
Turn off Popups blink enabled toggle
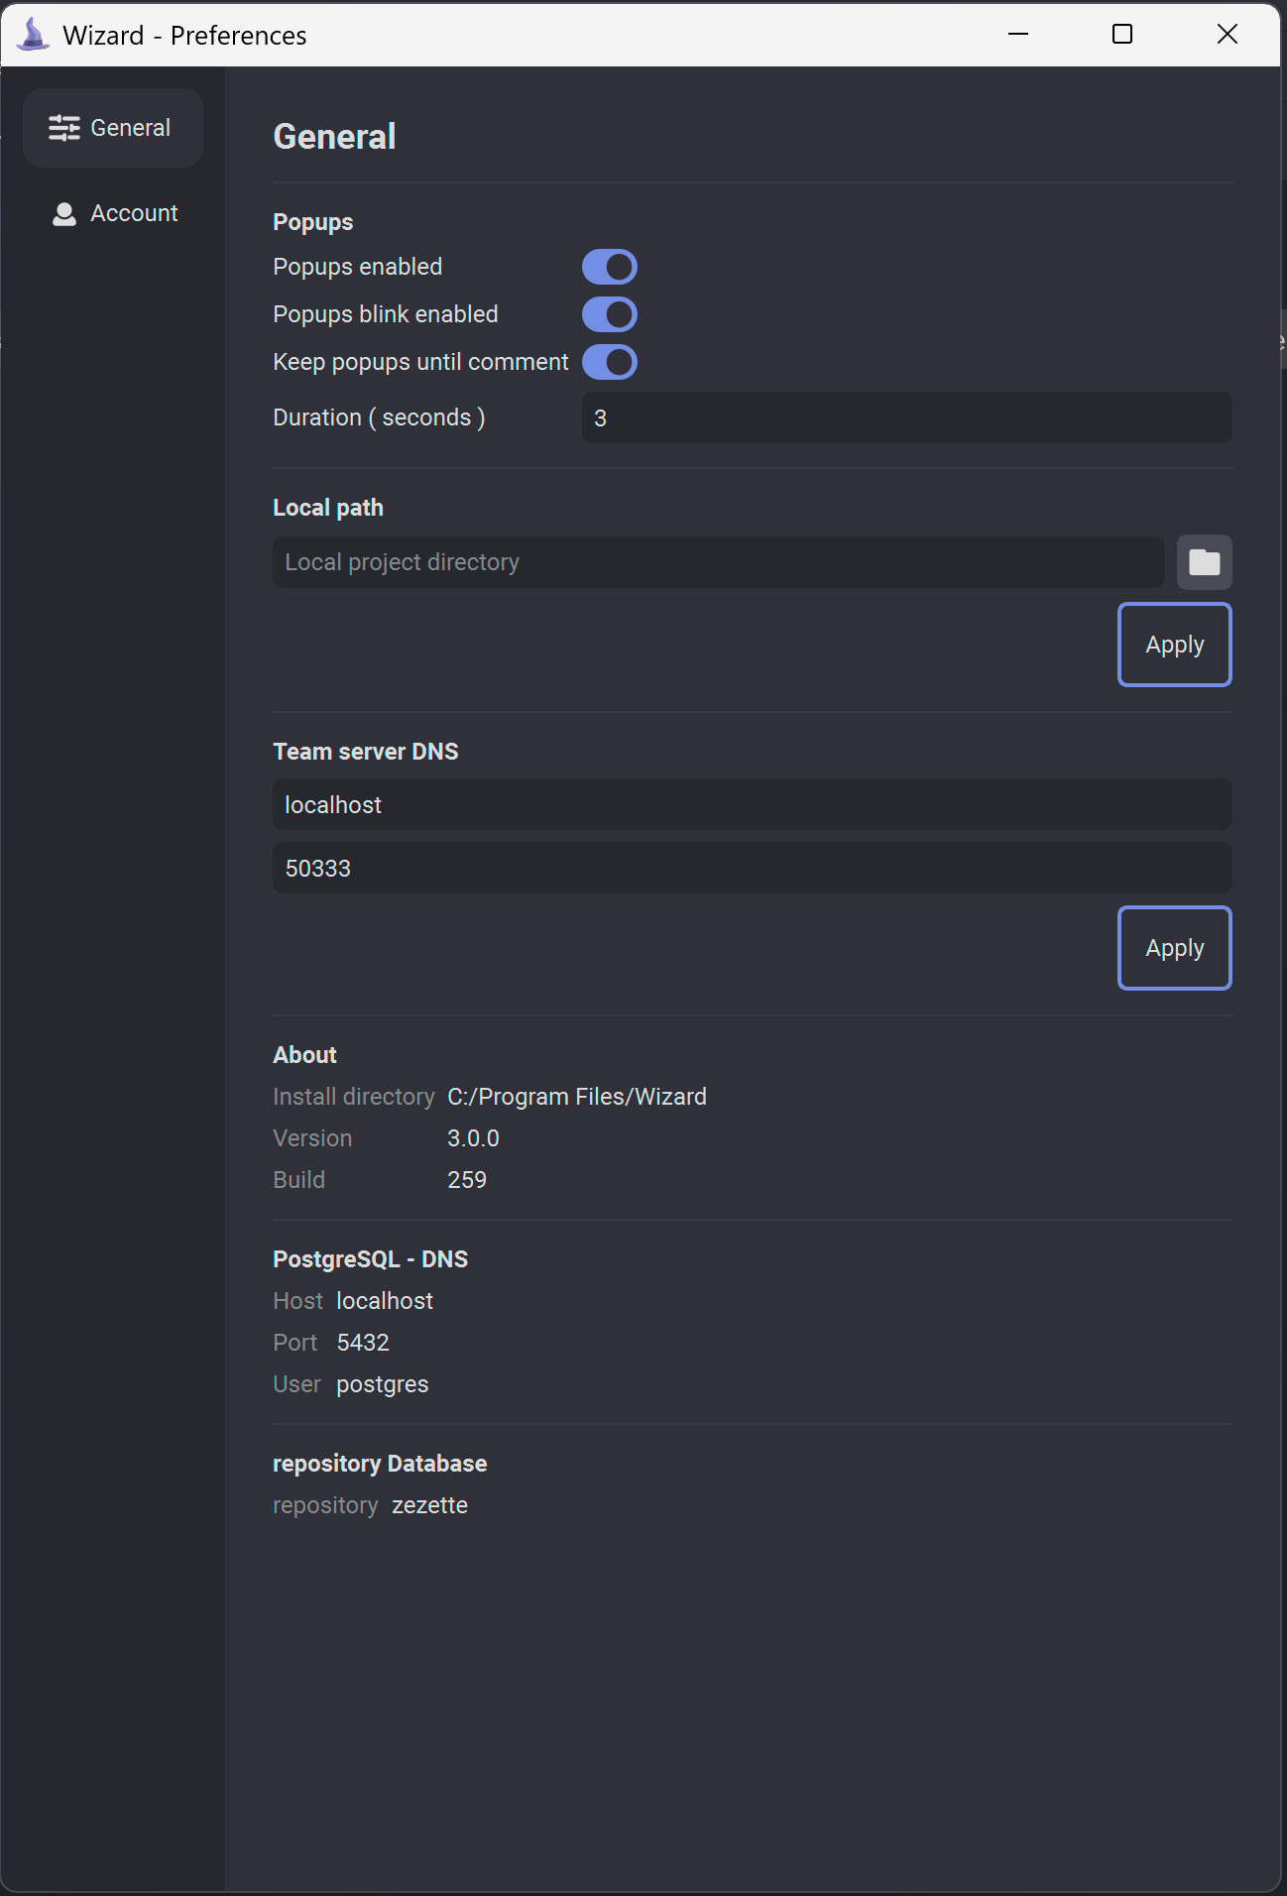(x=609, y=314)
